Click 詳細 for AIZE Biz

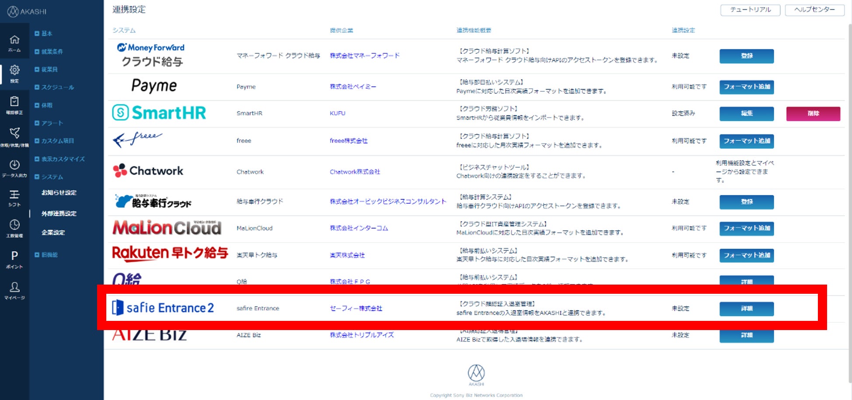tap(747, 335)
